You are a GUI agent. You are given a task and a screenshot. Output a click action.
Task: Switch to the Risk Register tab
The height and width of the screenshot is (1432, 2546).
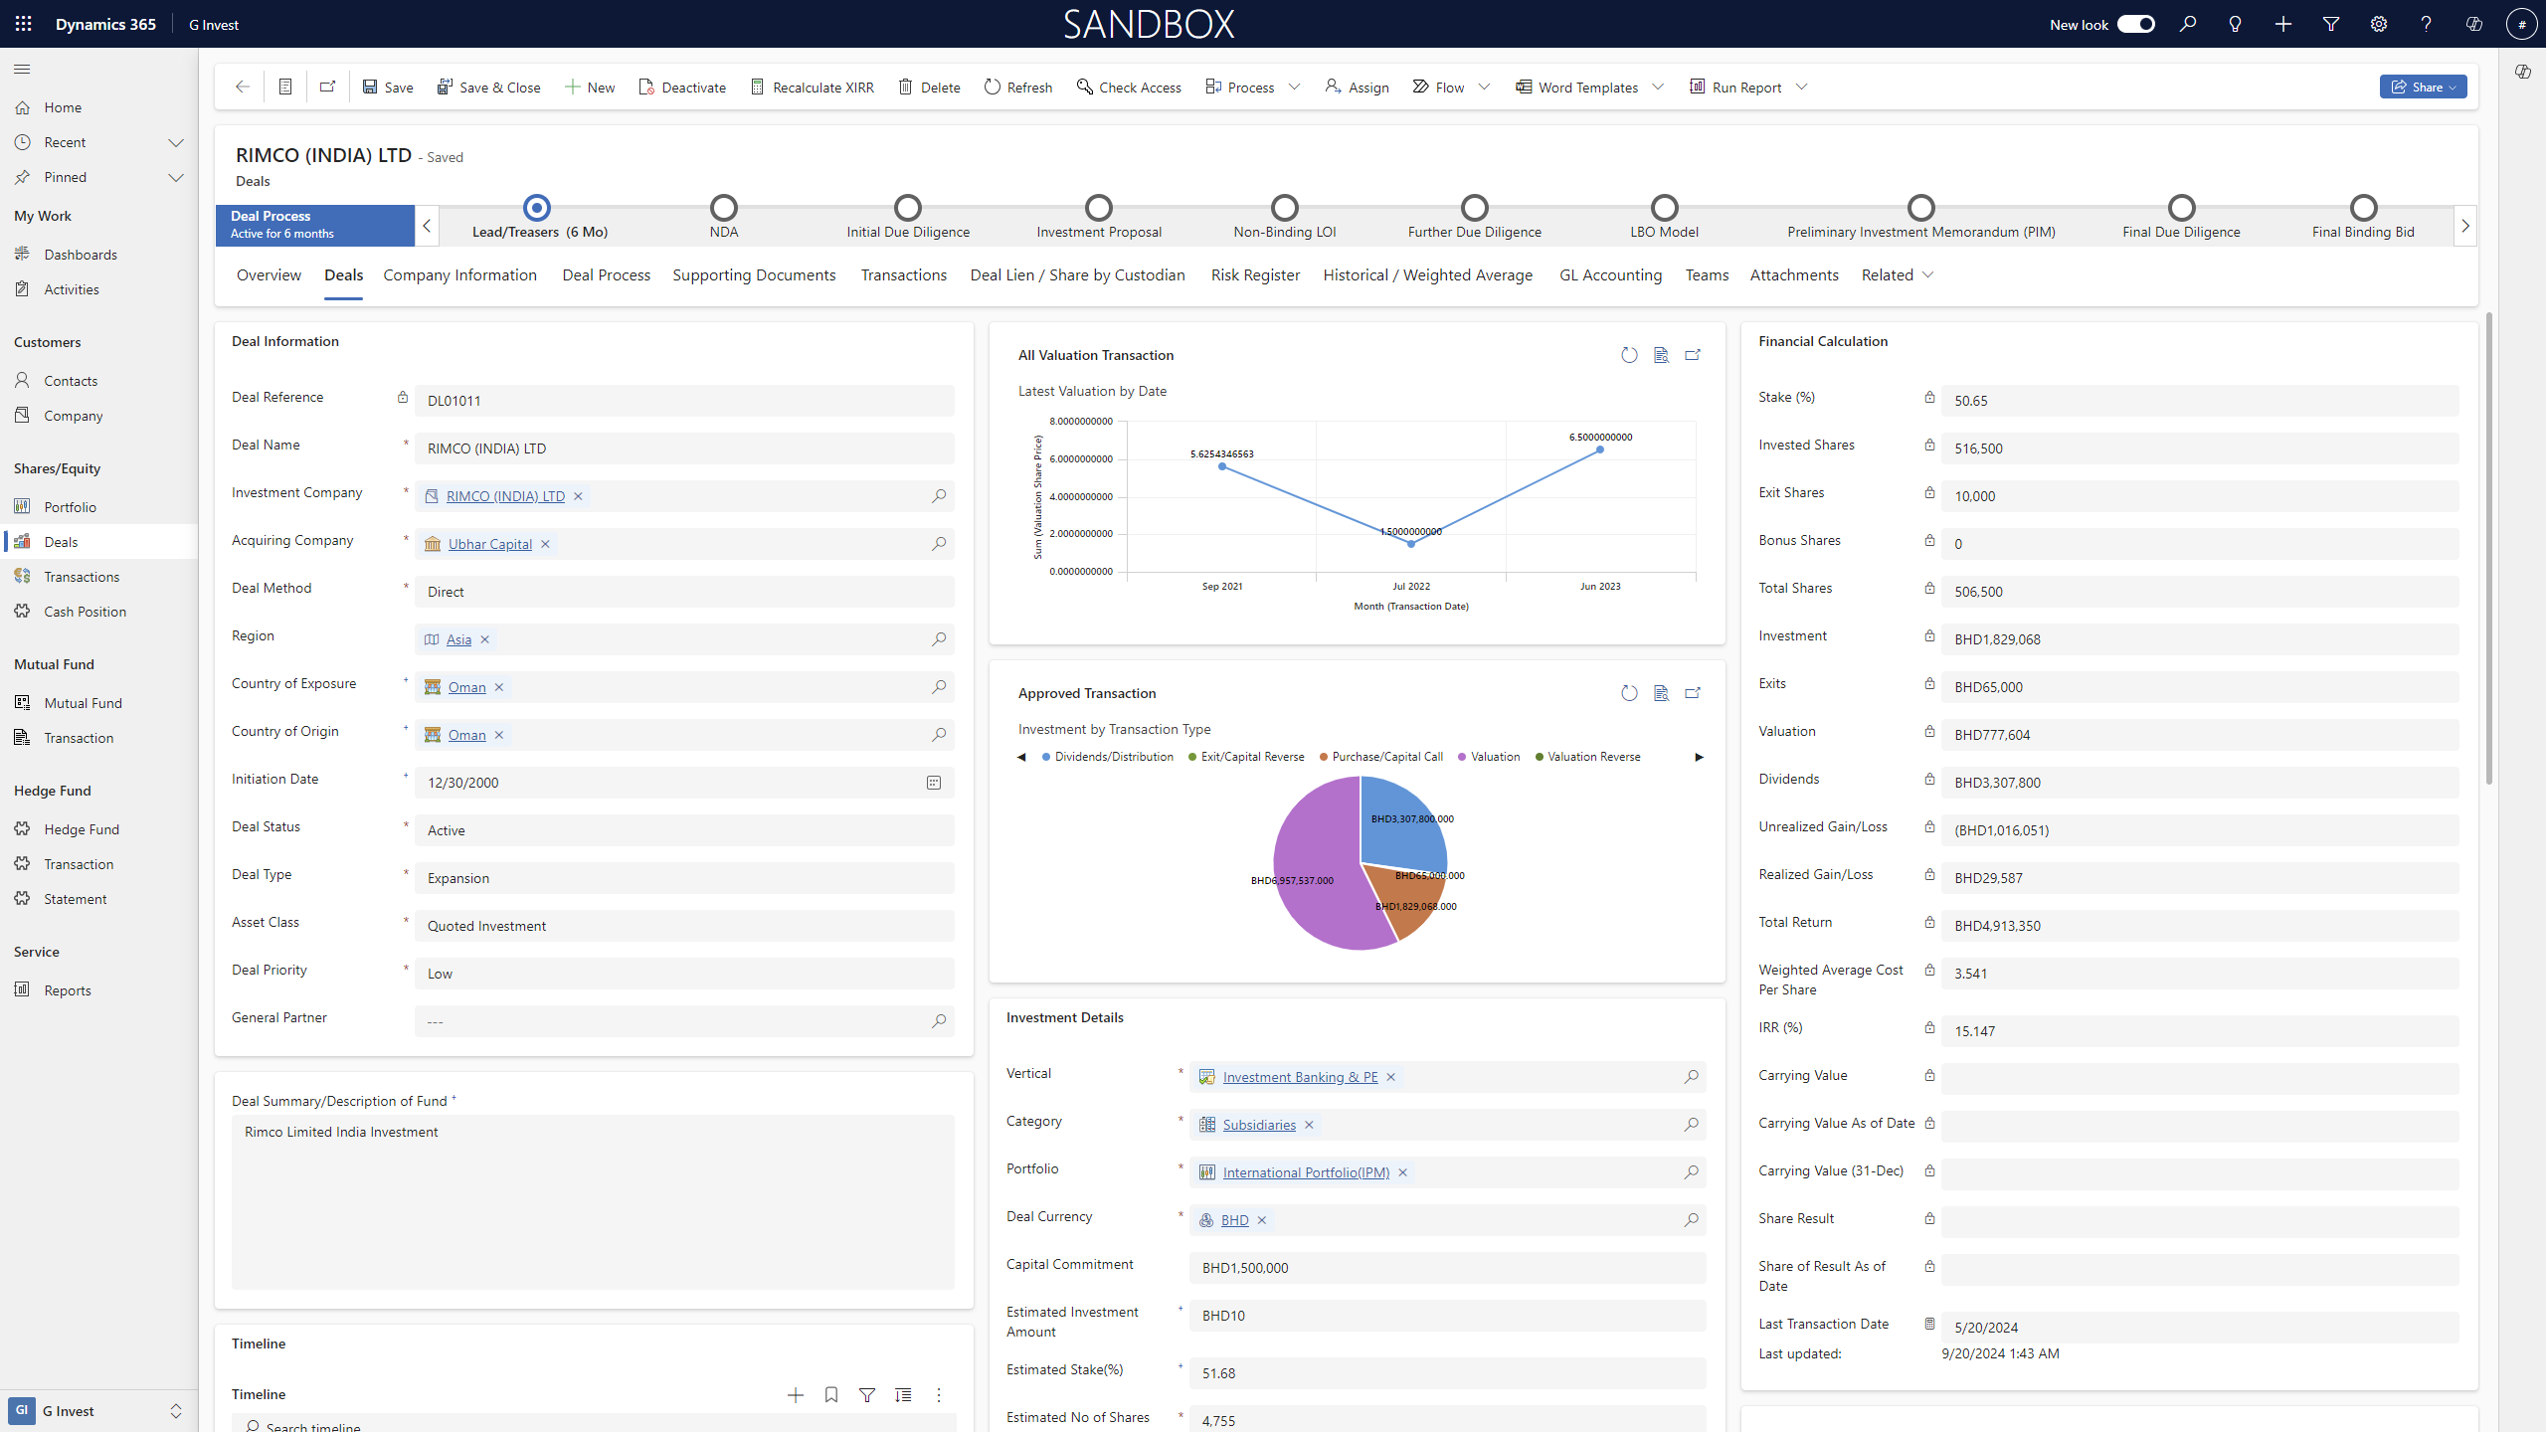coord(1254,275)
